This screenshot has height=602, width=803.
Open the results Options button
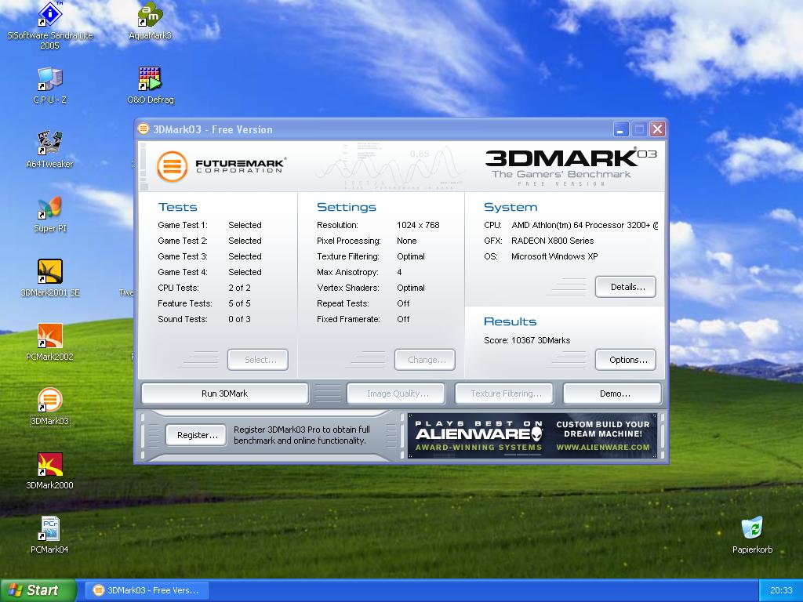(x=626, y=360)
